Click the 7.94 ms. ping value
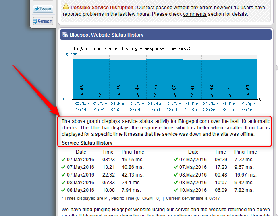Screen dimensions: 278x216 (131, 190)
